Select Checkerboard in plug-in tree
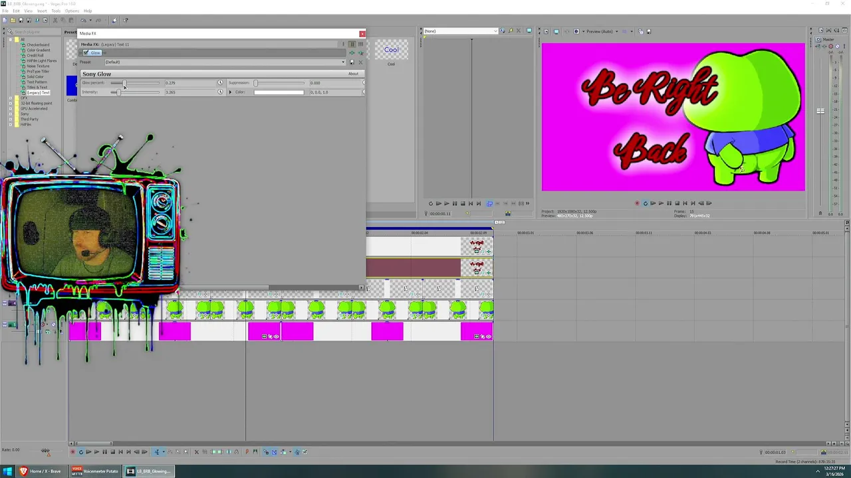 click(38, 45)
